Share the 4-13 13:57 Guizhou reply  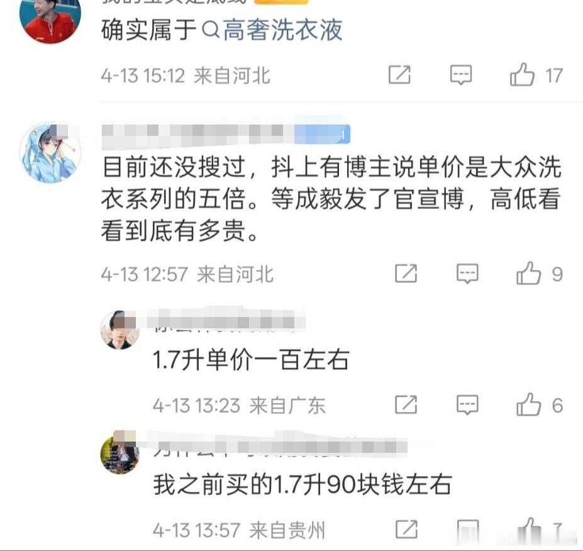(x=406, y=529)
